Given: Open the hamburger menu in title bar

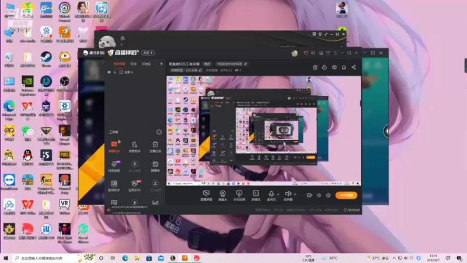Looking at the screenshot, I should click(x=335, y=53).
